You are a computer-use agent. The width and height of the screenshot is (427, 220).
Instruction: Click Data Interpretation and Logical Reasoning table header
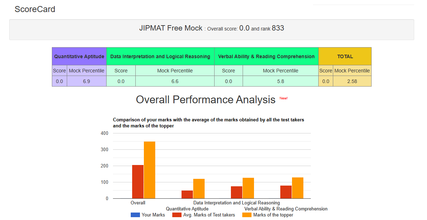tap(160, 56)
